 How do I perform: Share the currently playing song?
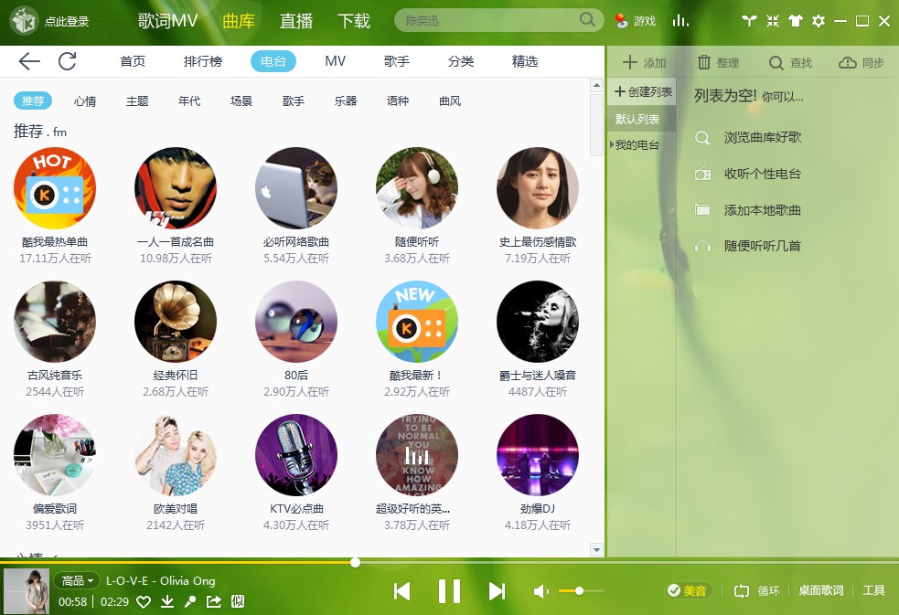(x=214, y=601)
